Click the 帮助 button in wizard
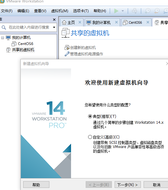Image resolution: width=168 pixels, height=190 pixels. [x=36, y=185]
